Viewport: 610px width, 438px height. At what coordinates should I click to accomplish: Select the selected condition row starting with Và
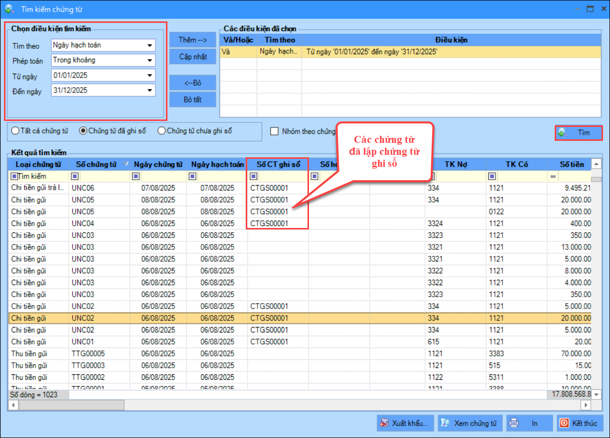pyautogui.click(x=410, y=51)
